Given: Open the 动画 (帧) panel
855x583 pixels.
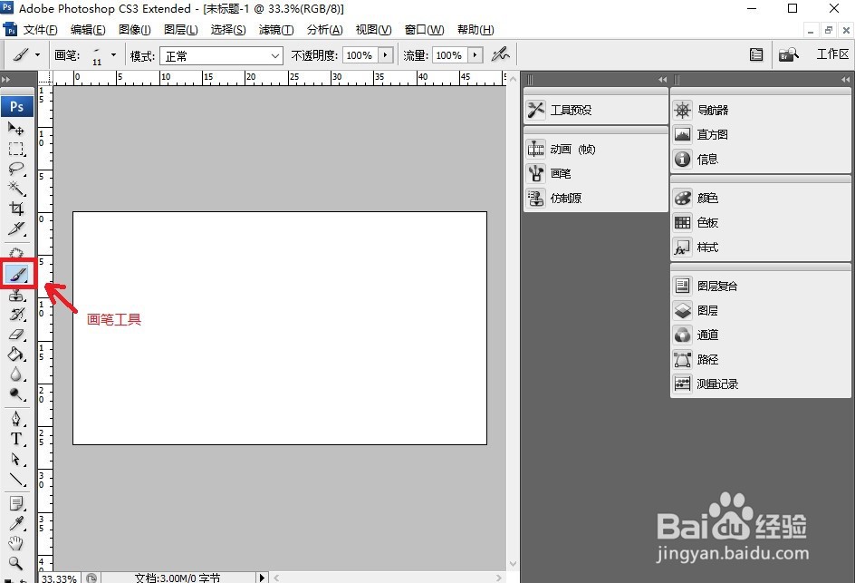Looking at the screenshot, I should tap(595, 149).
